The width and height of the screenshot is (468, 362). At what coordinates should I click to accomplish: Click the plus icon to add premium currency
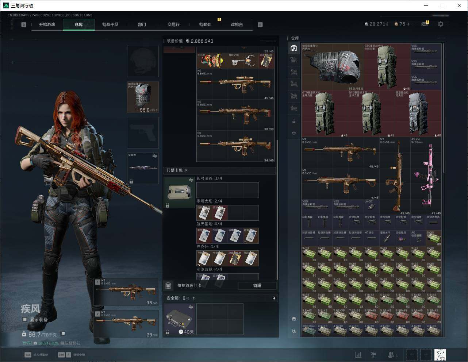click(408, 24)
